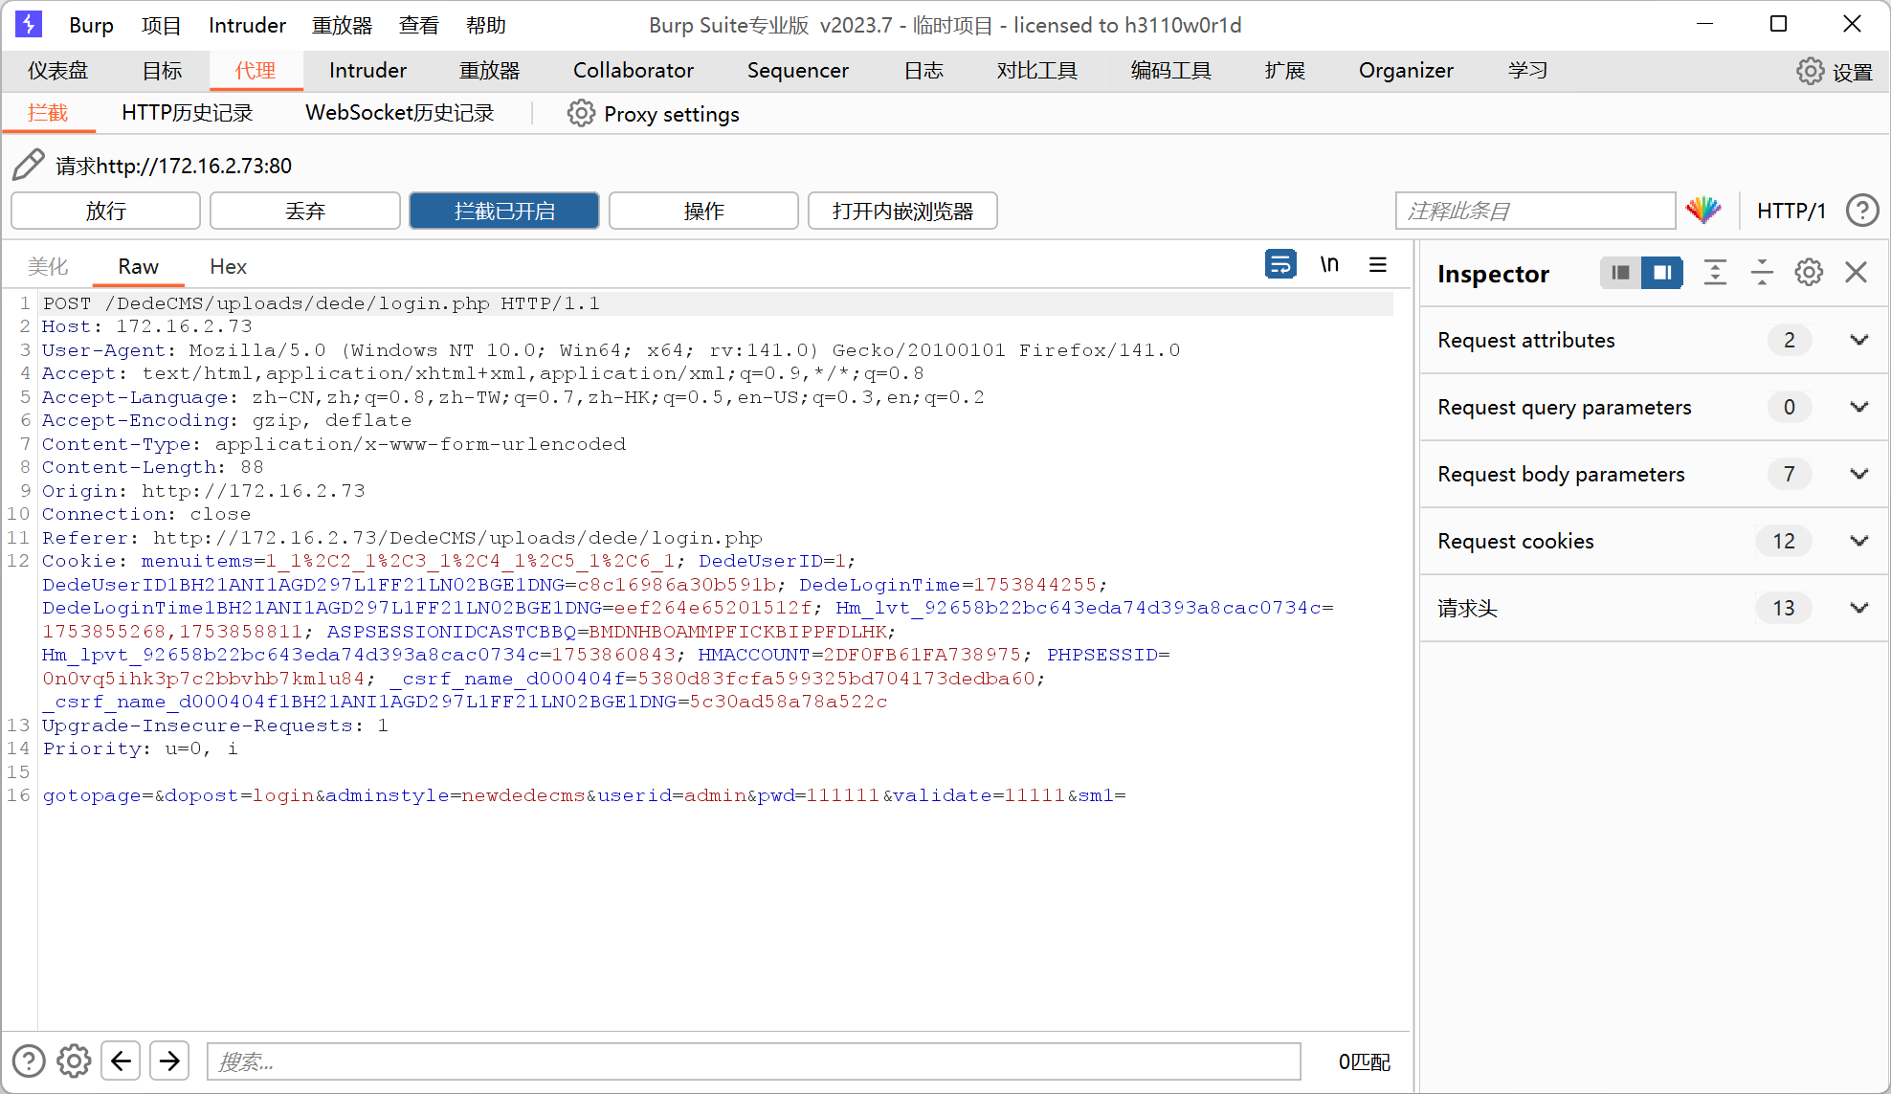The width and height of the screenshot is (1891, 1094).
Task: Switch to the 重放器 tool tab
Action: pyautogui.click(x=489, y=71)
